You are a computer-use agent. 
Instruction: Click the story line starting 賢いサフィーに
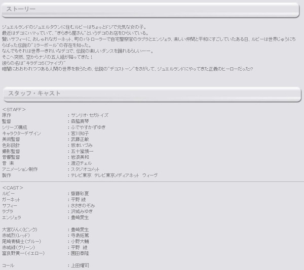click(149, 42)
